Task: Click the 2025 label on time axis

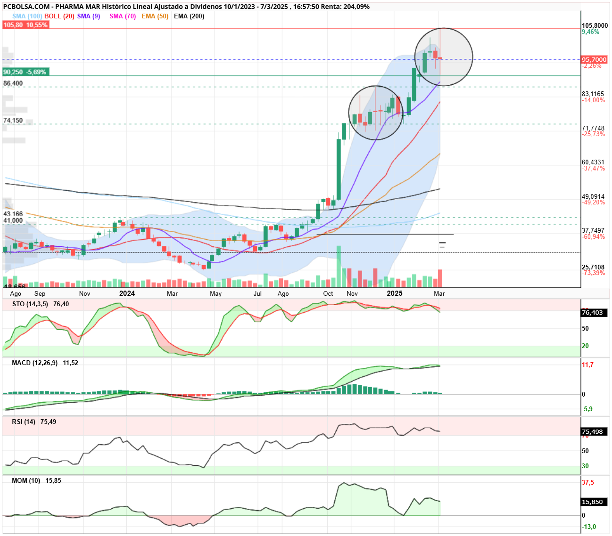Action: [395, 293]
